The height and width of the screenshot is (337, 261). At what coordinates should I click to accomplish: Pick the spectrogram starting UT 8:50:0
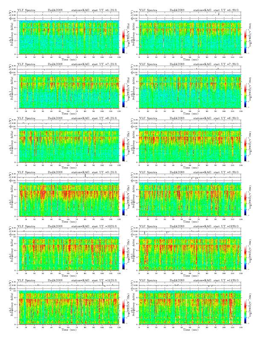click(x=190, y=146)
